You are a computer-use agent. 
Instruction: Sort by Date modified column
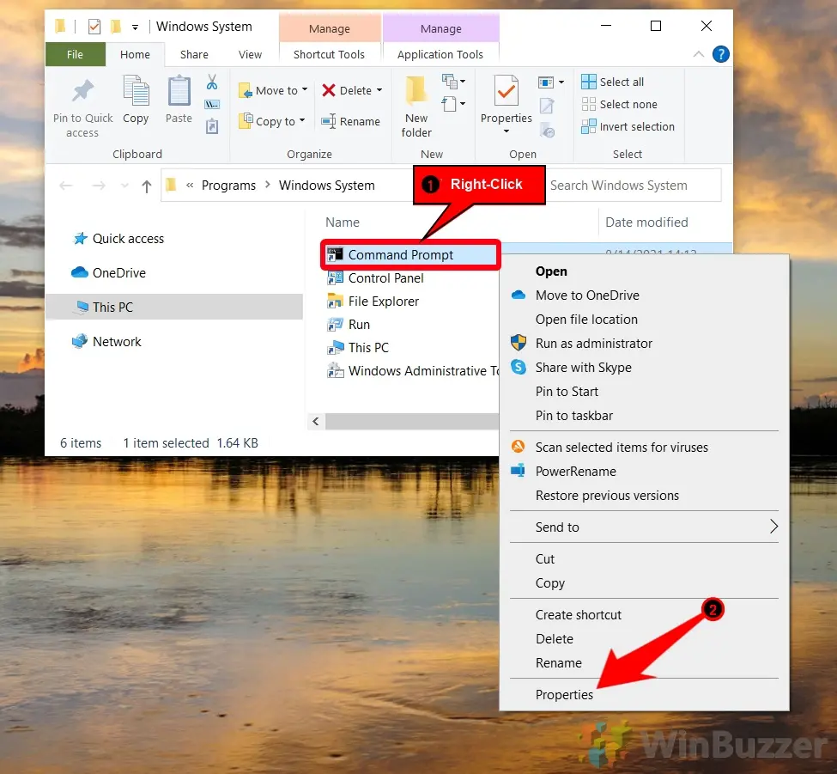point(646,222)
